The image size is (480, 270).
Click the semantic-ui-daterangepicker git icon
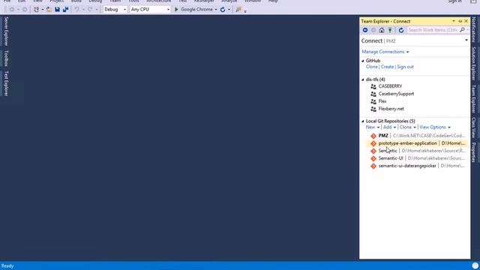click(373, 166)
